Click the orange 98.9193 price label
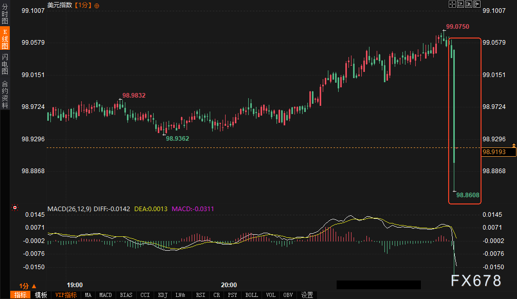The image size is (517, 299). [495, 151]
